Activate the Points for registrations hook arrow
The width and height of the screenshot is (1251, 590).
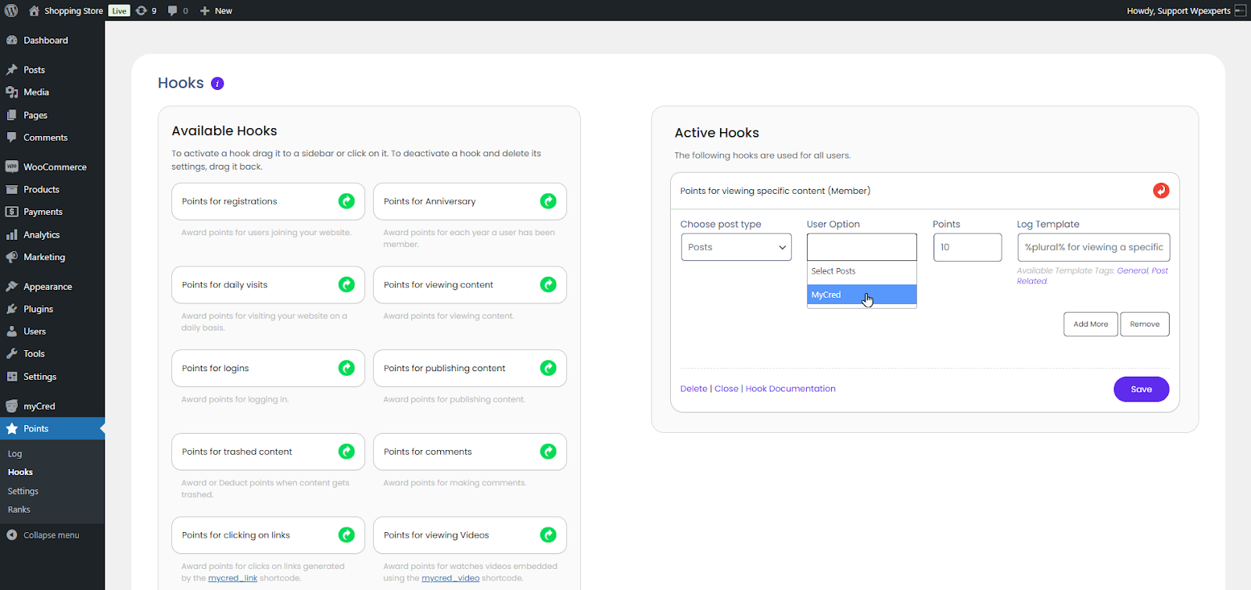(346, 202)
